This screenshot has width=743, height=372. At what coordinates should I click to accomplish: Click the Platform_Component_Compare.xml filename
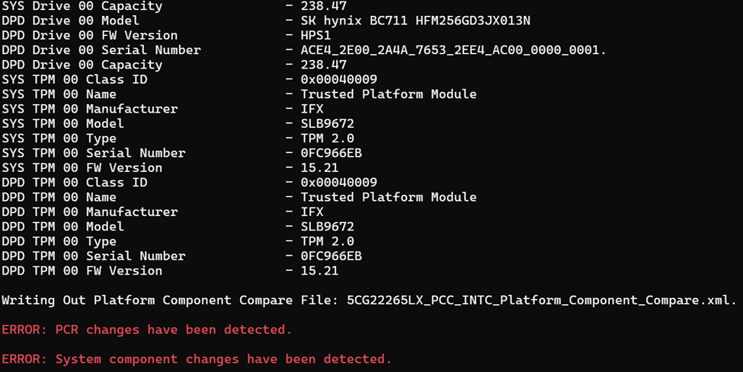pyautogui.click(x=541, y=300)
